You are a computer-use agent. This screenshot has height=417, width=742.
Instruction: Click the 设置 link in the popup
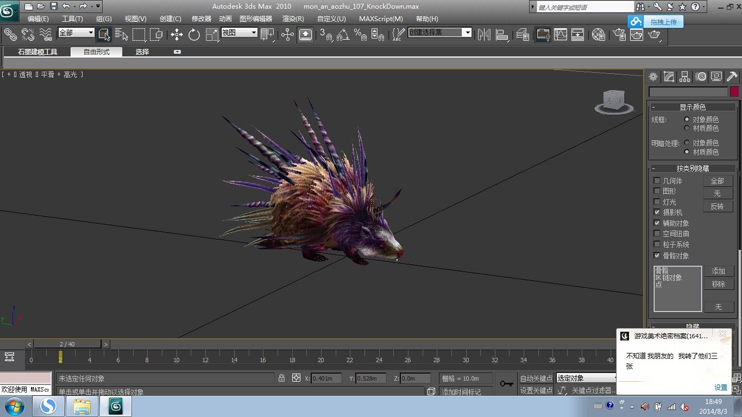coord(721,388)
